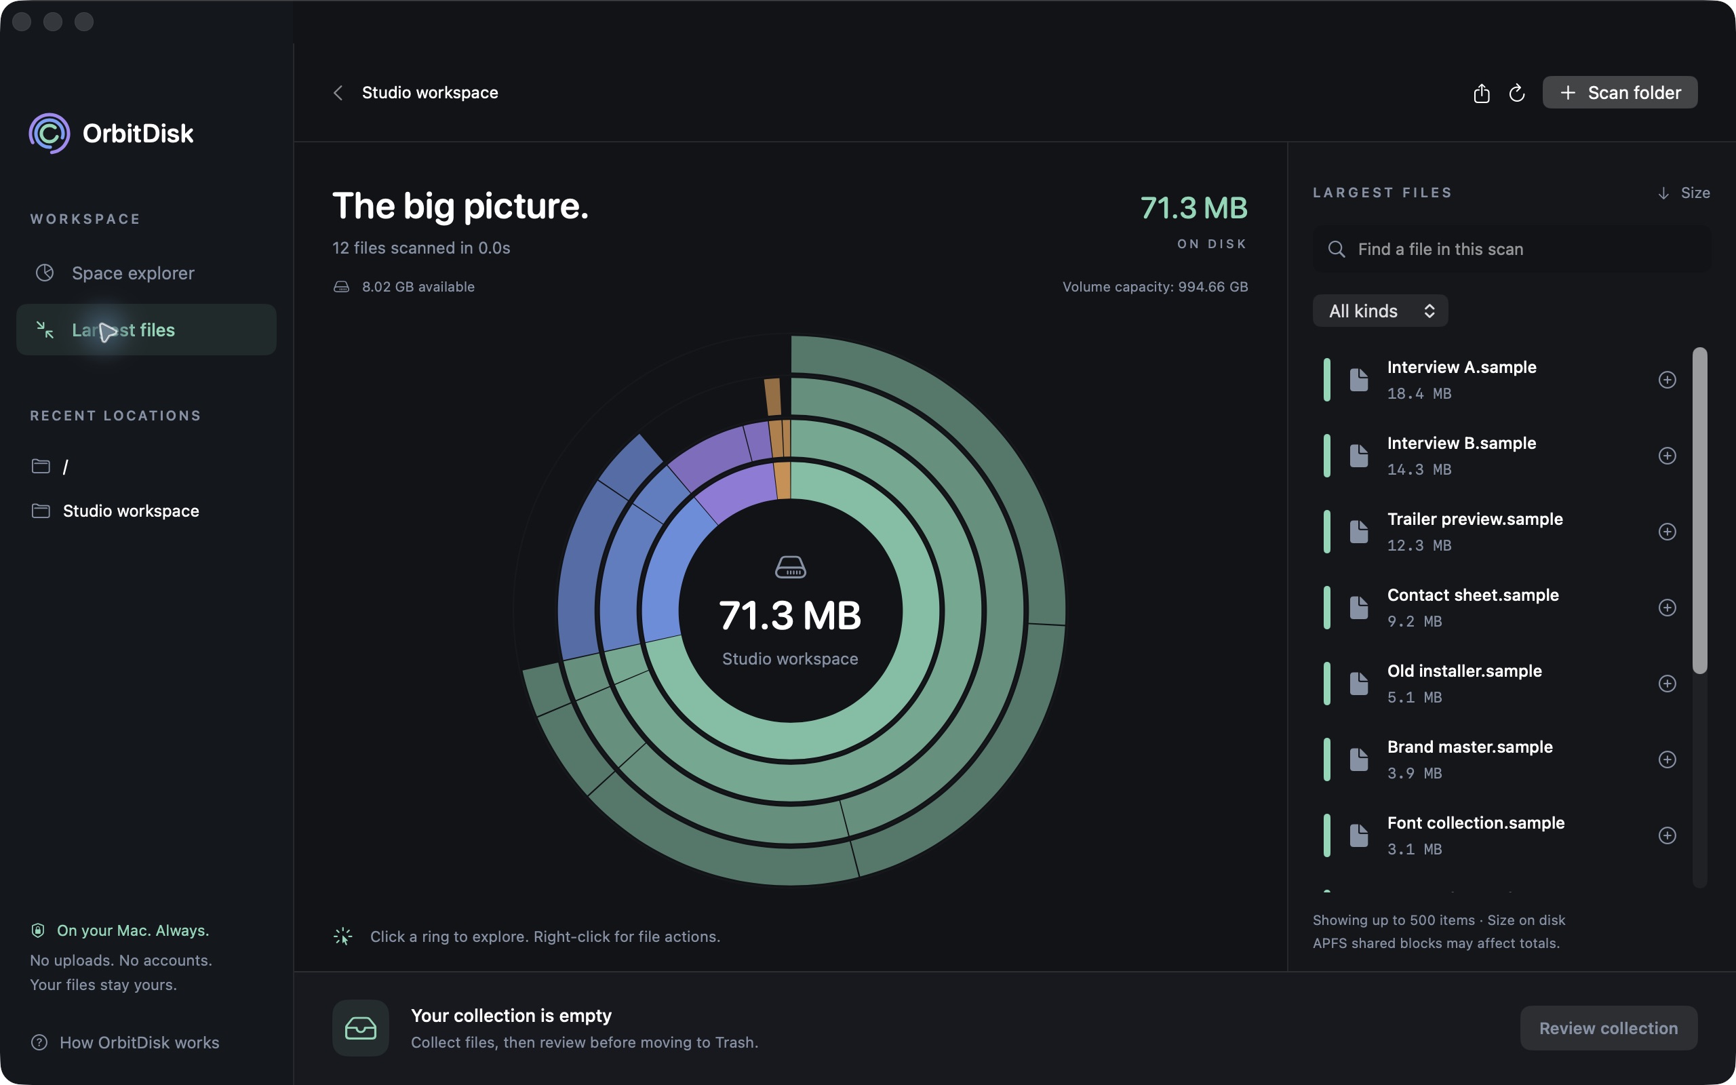Click the 8.02 GB available text

pos(418,287)
